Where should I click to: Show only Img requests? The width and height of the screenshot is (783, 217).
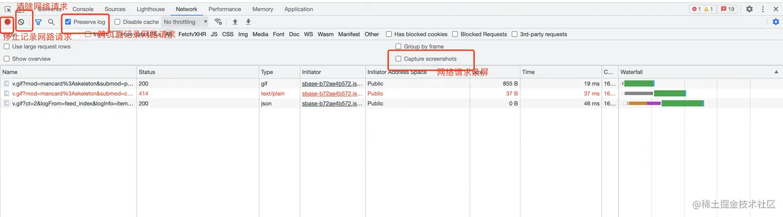(x=243, y=34)
